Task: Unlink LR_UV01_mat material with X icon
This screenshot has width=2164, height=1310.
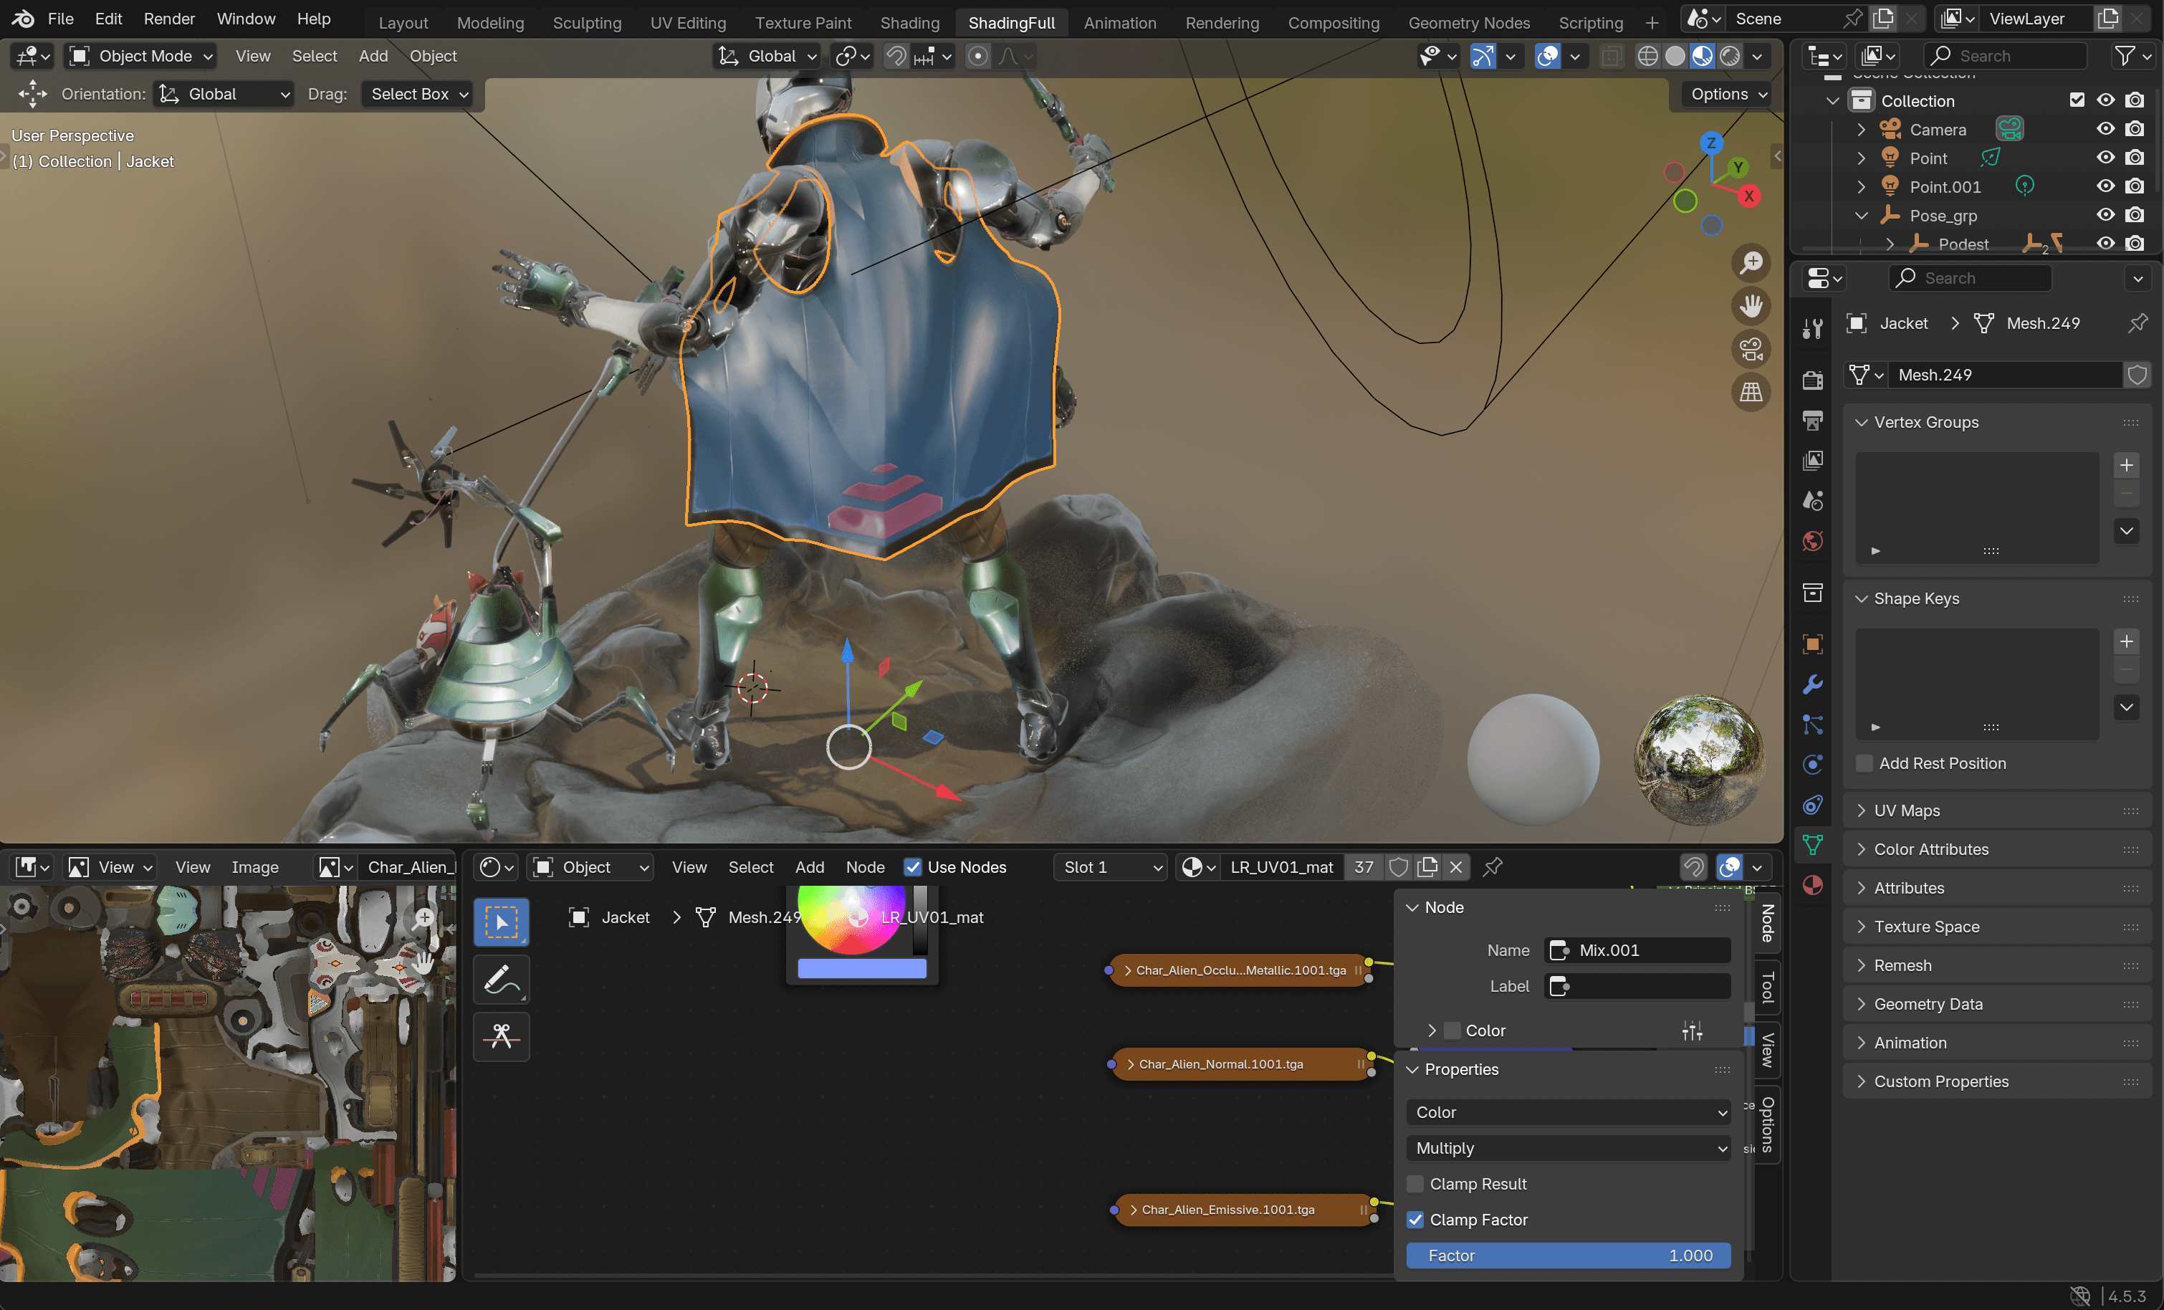Action: point(1456,867)
